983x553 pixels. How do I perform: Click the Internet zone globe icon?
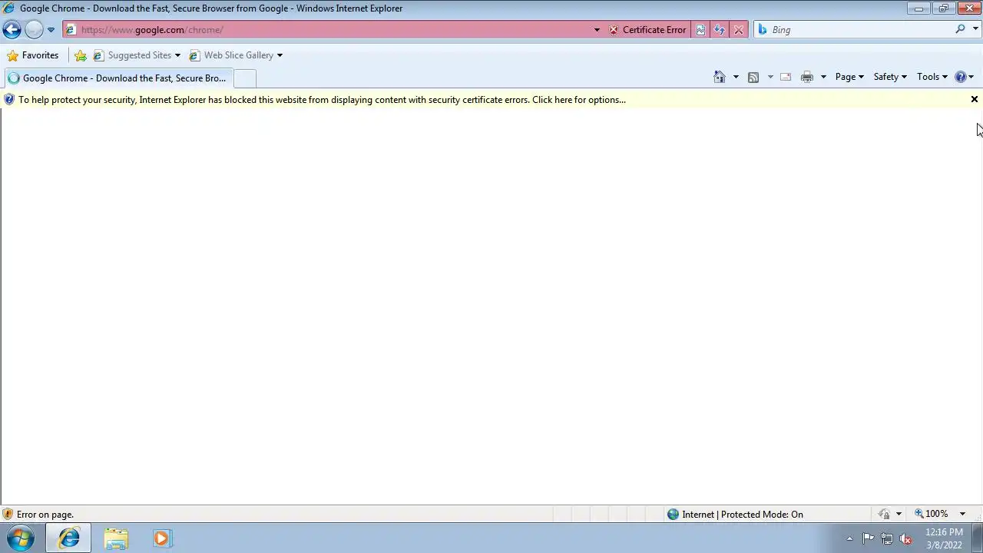pos(674,515)
